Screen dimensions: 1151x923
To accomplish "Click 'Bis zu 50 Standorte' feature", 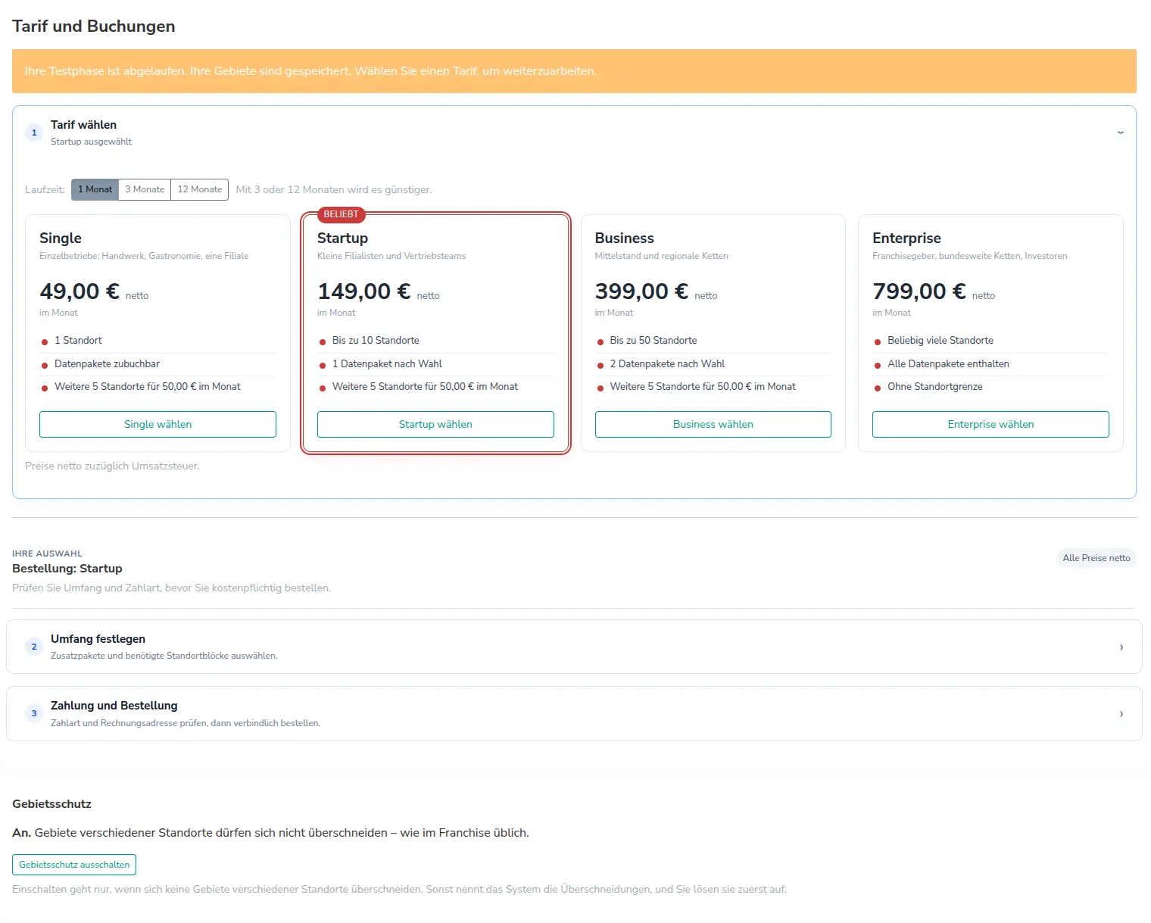I will [x=653, y=341].
